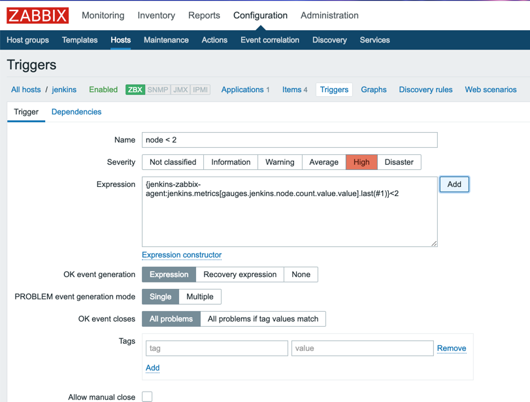The image size is (530, 402).
Task: Open the Expression constructor
Action: [181, 254]
